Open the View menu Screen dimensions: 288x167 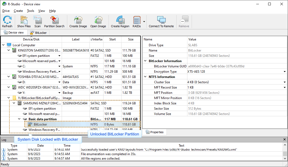coord(42,11)
